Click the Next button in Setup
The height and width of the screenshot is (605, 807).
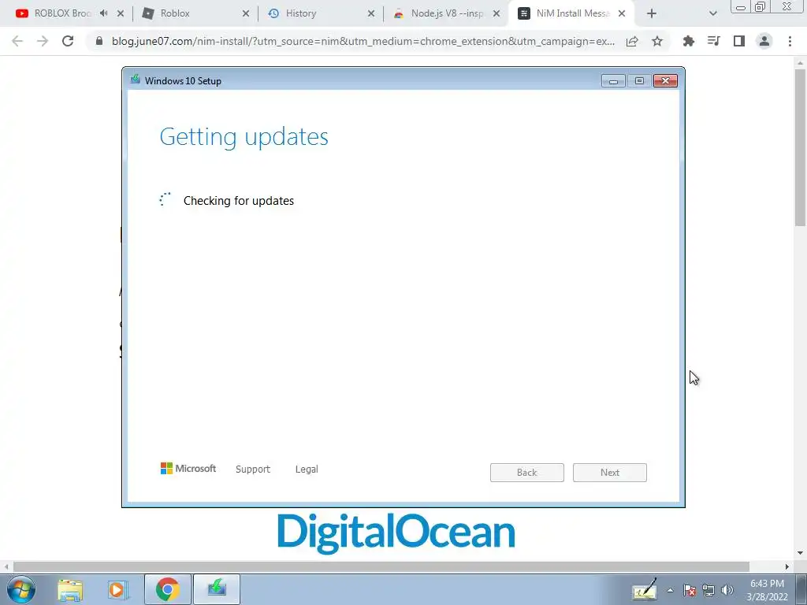[x=610, y=473]
